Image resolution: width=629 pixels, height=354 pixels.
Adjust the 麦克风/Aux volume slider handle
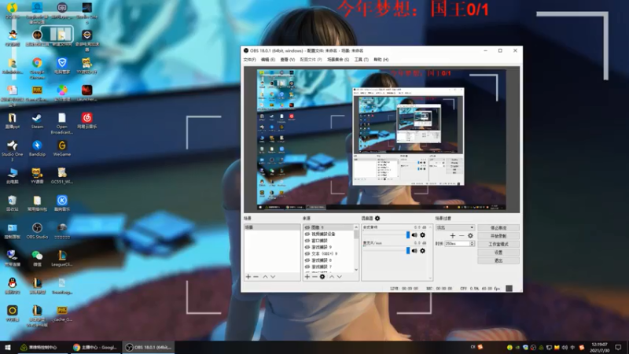(x=408, y=251)
